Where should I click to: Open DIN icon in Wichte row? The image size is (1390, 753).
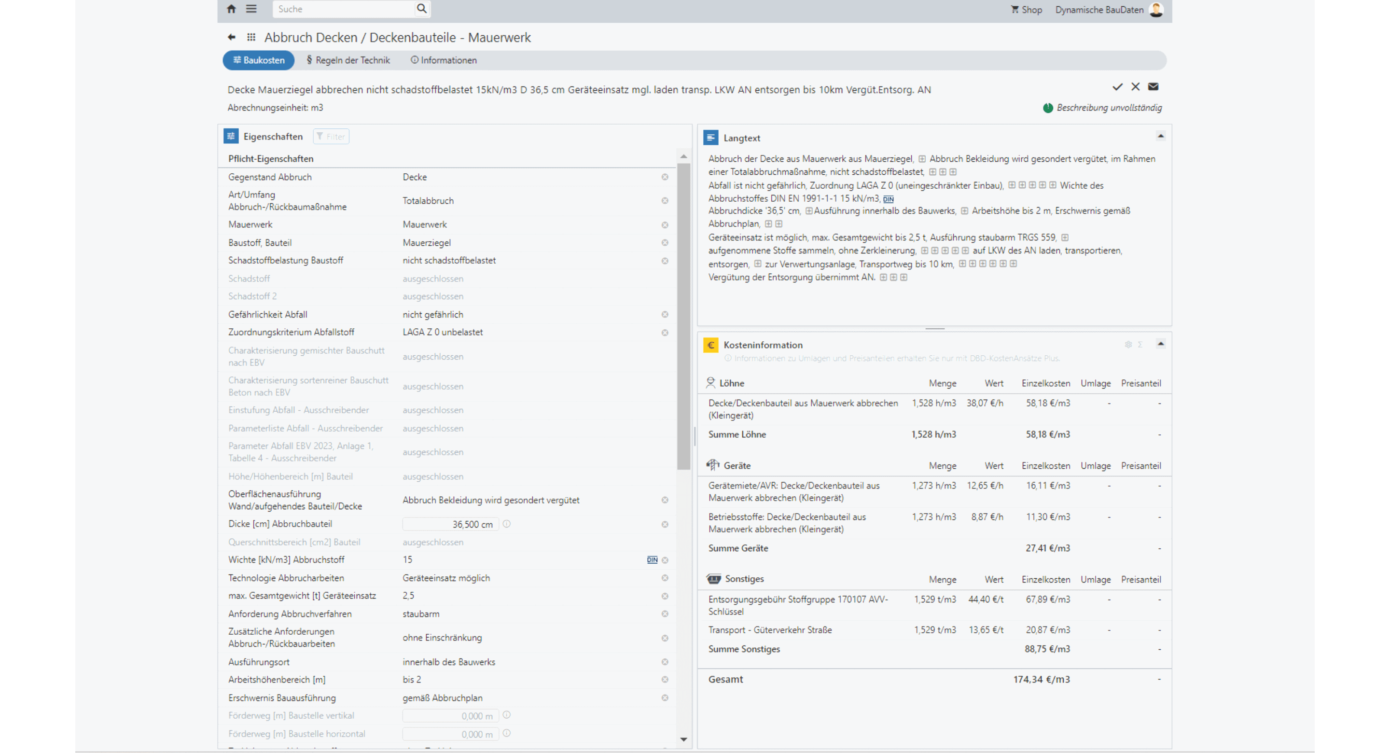click(x=652, y=560)
